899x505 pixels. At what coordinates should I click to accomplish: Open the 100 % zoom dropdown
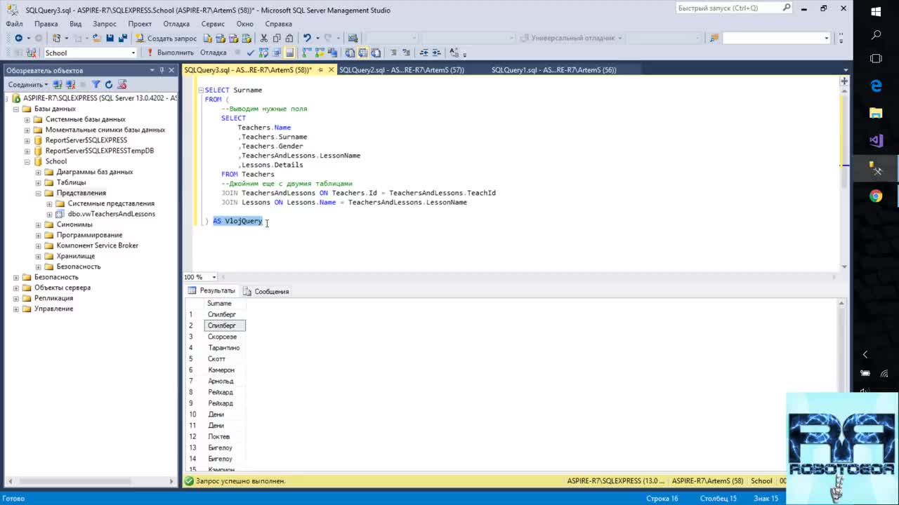pos(214,277)
